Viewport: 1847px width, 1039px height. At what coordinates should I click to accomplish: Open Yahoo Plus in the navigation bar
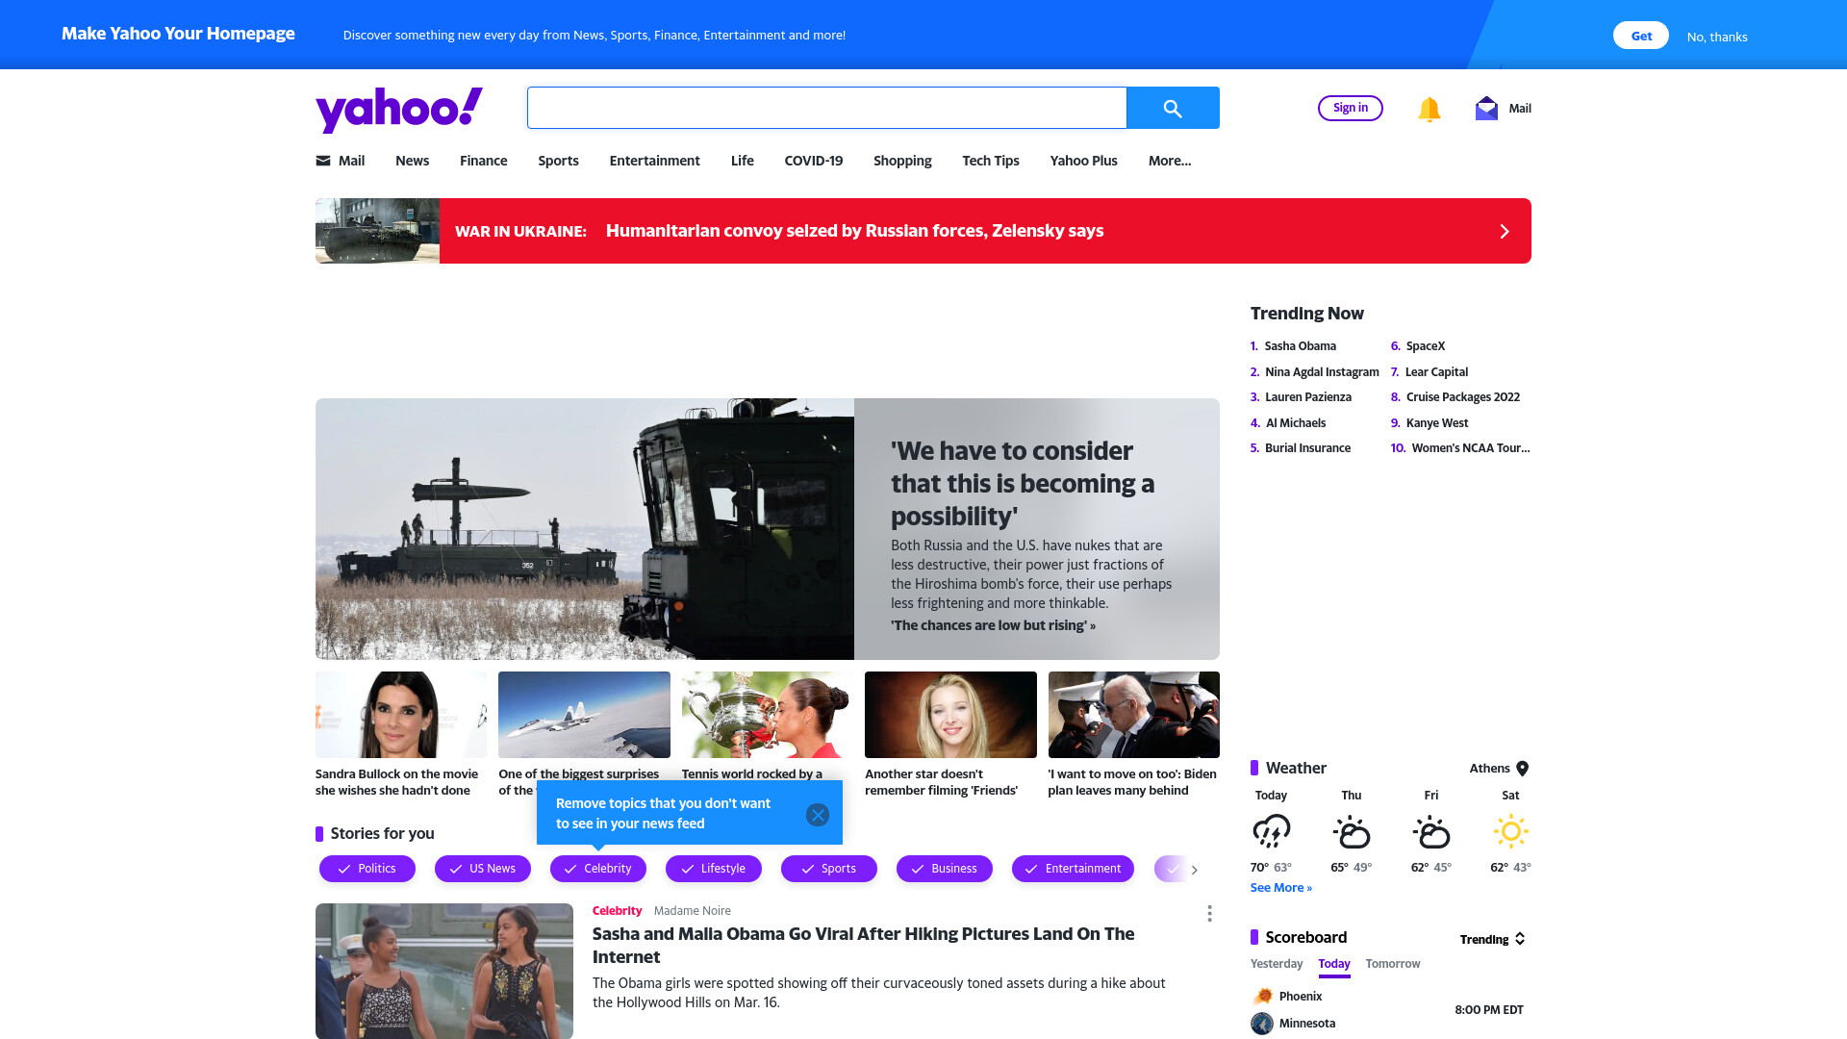(1083, 161)
